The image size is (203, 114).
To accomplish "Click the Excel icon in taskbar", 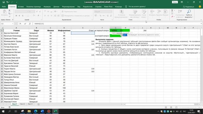I will coord(56,111).
